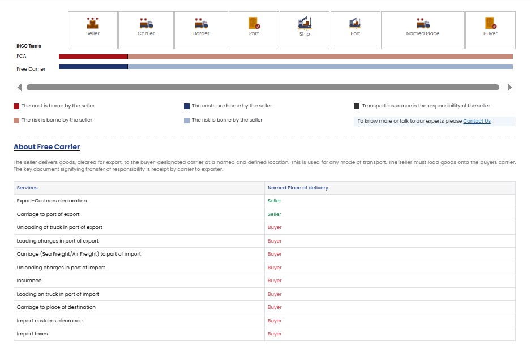Select the Buyer document icon
This screenshot has height=345, width=531.
pos(490,23)
